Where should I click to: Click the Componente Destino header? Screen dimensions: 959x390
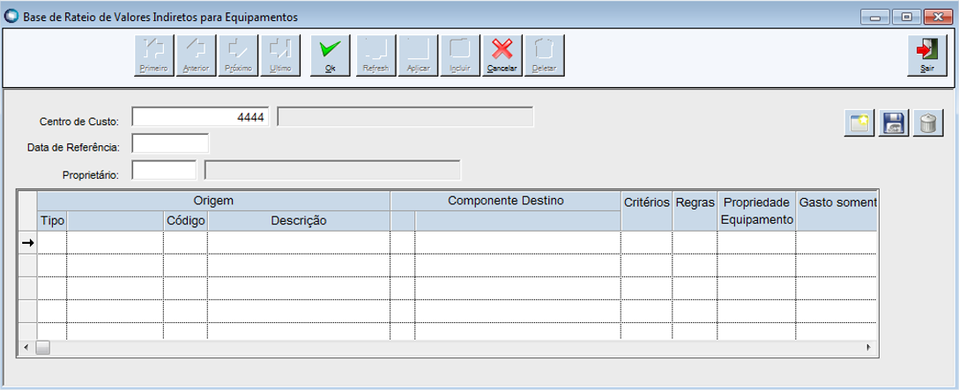pos(506,201)
